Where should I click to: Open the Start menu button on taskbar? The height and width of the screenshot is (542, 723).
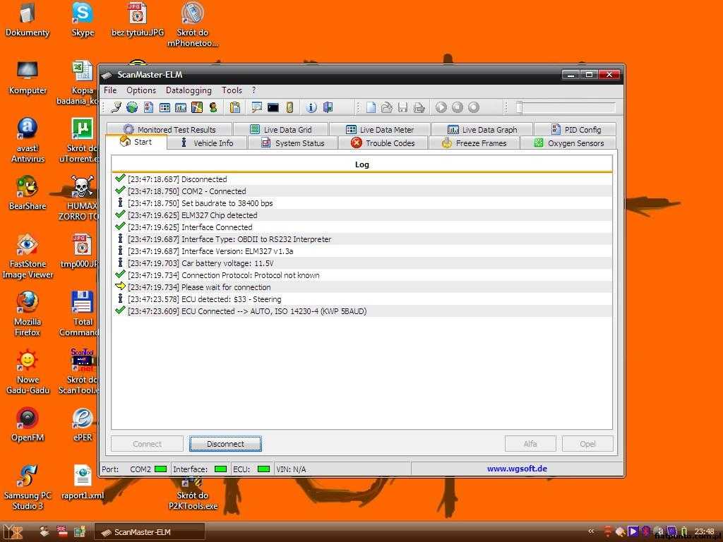[x=13, y=532]
